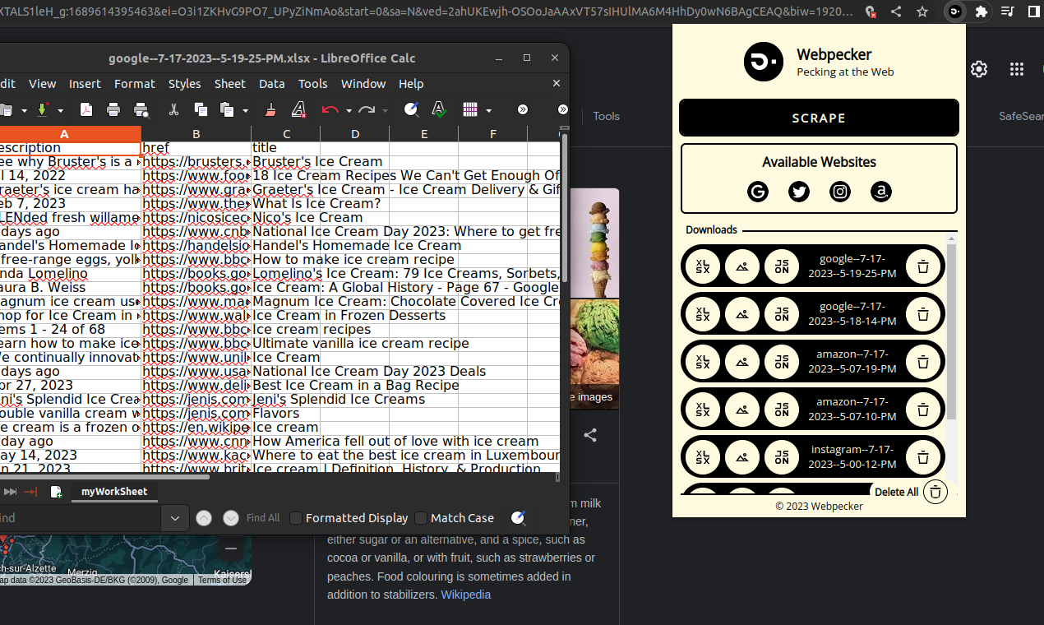Viewport: 1044px width, 625px height.
Task: Download images for google 5-18-14-PM entry
Action: (x=742, y=314)
